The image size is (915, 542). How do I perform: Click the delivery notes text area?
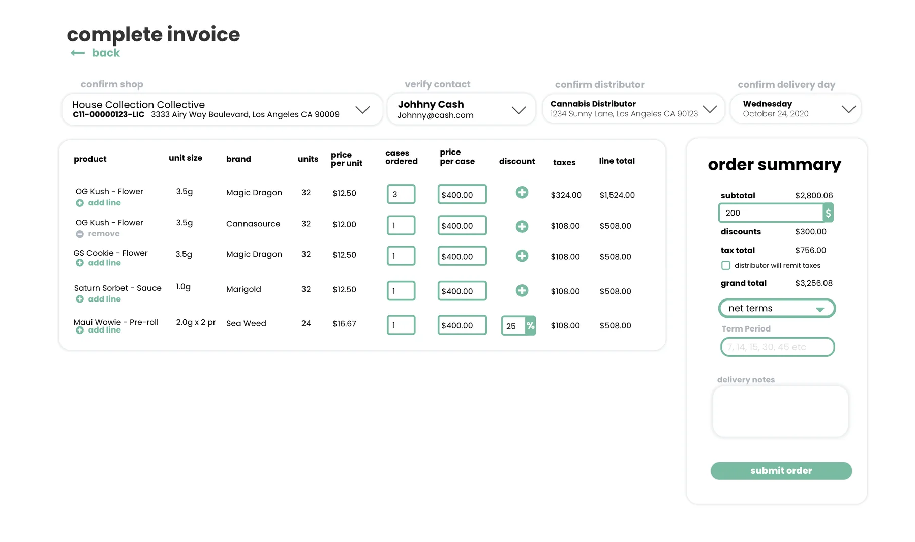pyautogui.click(x=780, y=411)
